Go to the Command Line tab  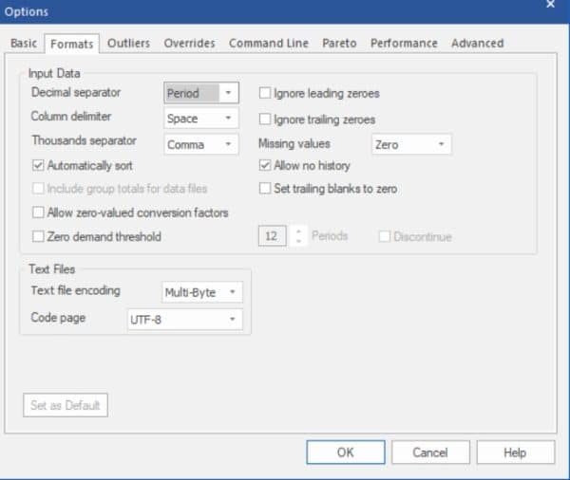[269, 44]
